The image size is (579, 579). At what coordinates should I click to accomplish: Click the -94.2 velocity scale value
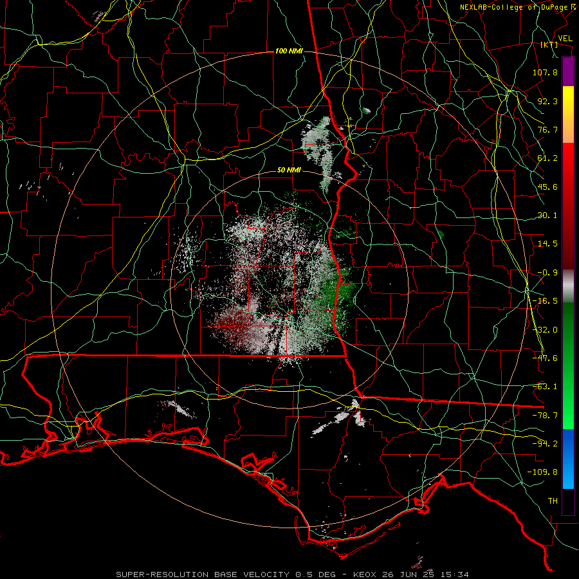pos(545,444)
